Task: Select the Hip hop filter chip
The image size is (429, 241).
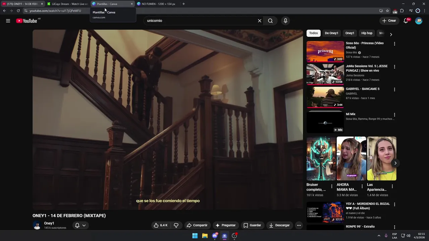Action: coord(367,33)
